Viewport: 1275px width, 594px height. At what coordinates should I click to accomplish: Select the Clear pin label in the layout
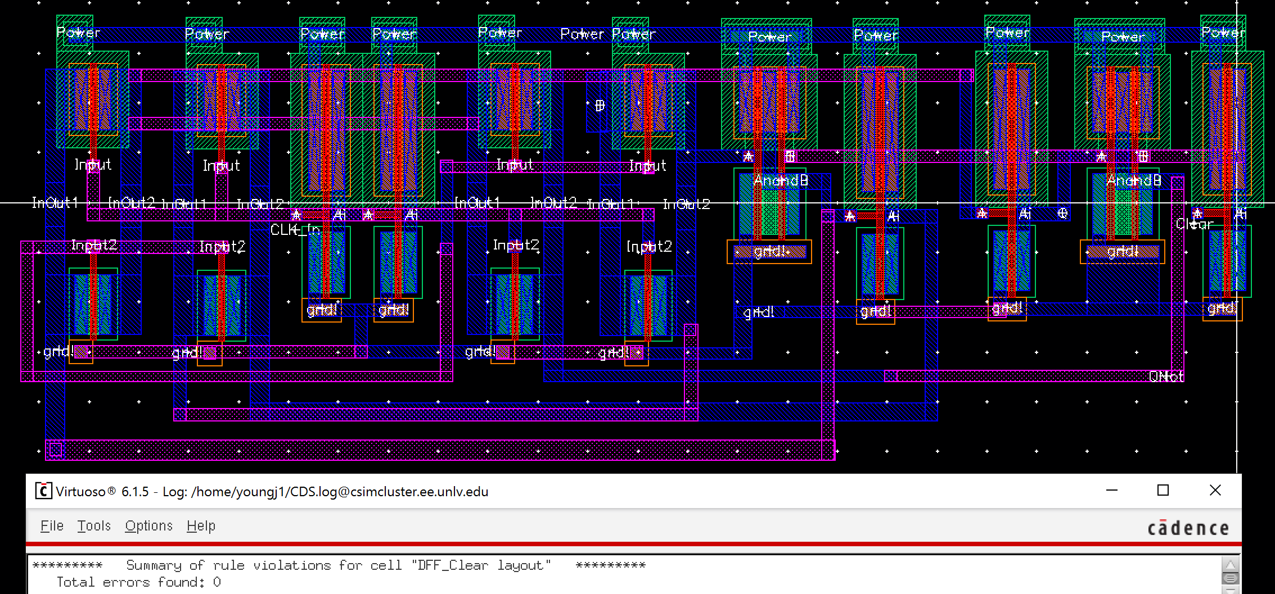[1194, 224]
